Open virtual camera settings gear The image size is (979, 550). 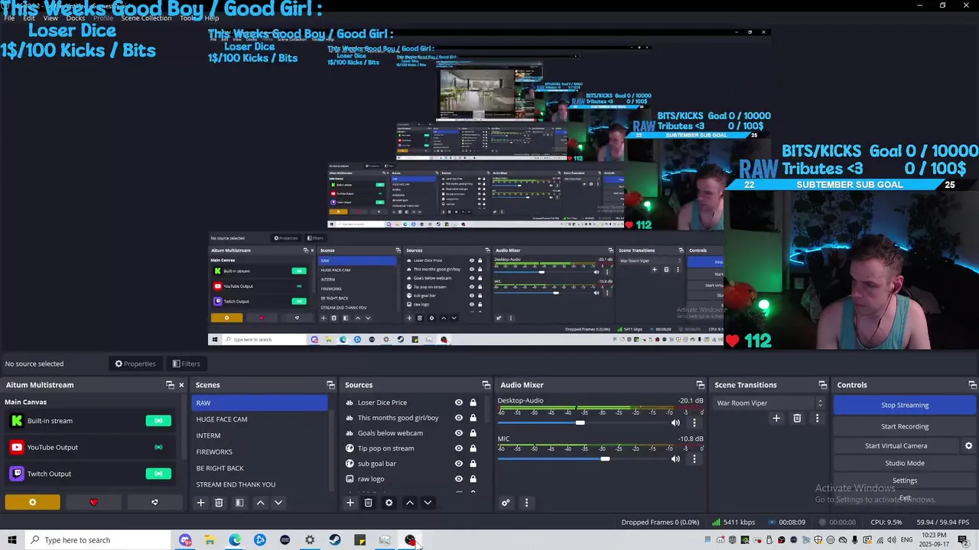[968, 445]
